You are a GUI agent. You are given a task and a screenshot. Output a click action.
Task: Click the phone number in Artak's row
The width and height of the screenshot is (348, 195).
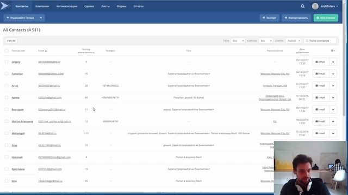(x=110, y=86)
